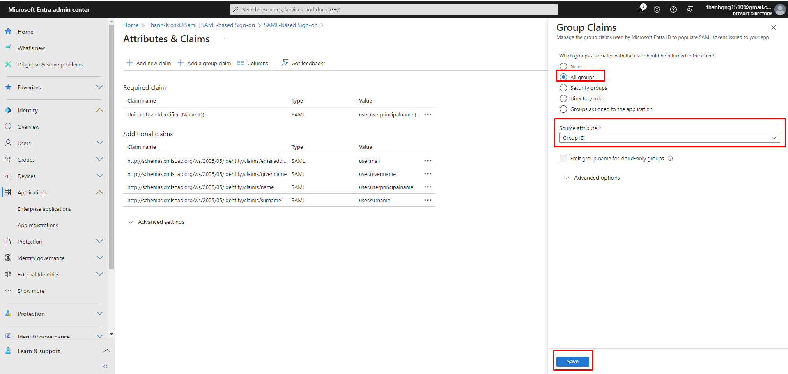Close the Group Claims panel
The image size is (788, 374).
tap(774, 27)
